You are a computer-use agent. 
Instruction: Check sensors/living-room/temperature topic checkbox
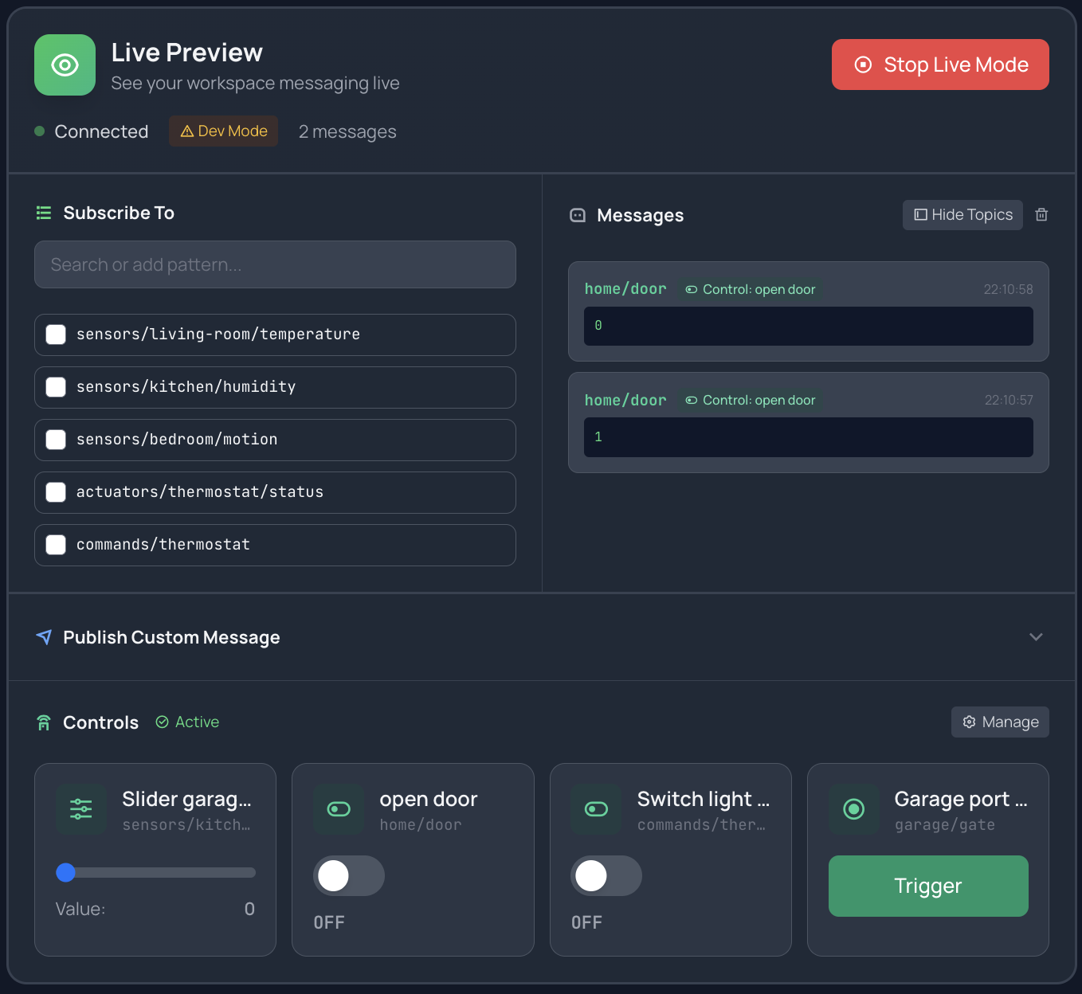click(x=56, y=335)
